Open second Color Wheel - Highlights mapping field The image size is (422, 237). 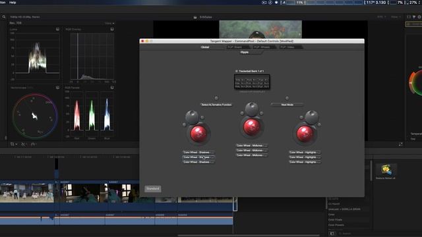pyautogui.click(x=305, y=157)
